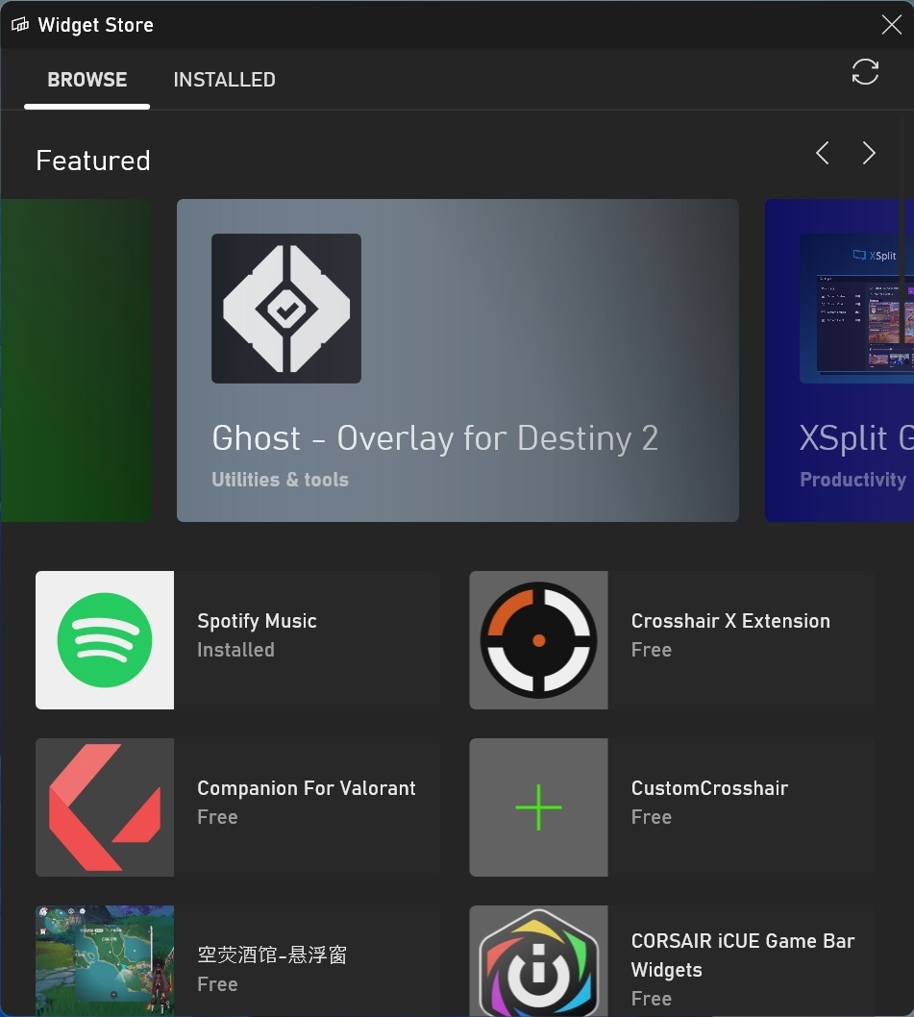
Task: Go to previous featured widget arrow
Action: pos(823,153)
